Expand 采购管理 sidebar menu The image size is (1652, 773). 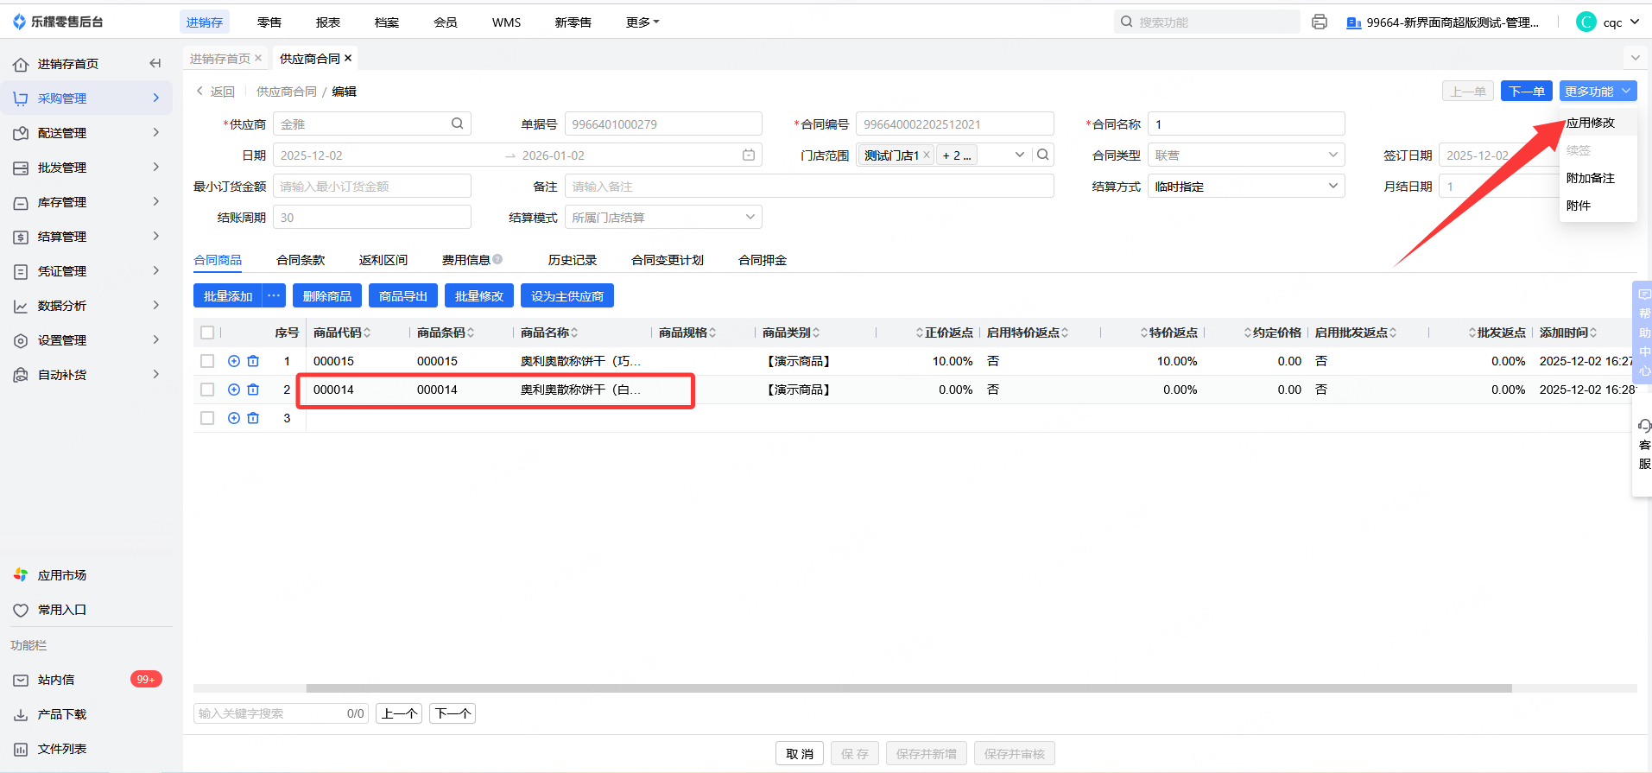tap(86, 98)
